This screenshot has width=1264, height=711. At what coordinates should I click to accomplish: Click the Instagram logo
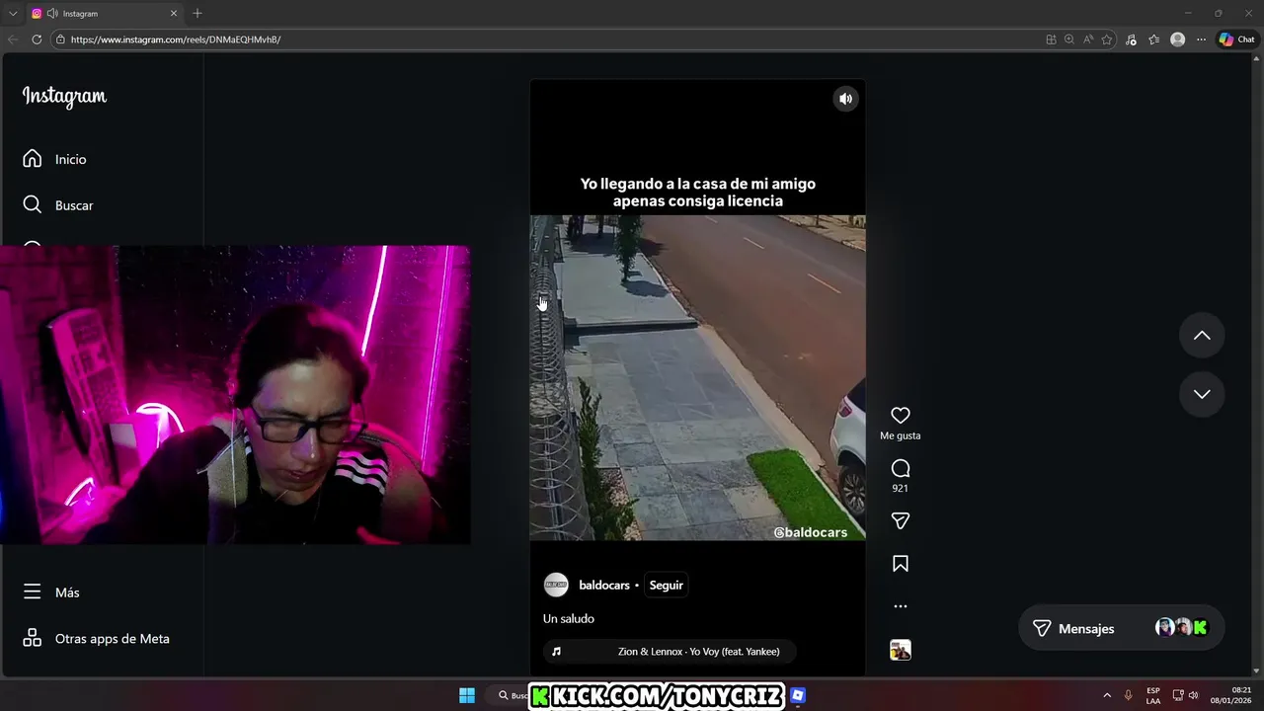64,96
